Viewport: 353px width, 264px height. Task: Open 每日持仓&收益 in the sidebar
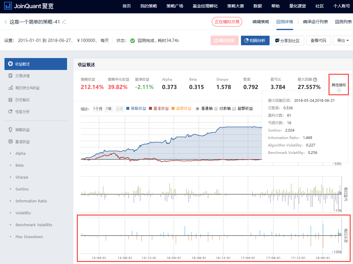tap(27, 88)
